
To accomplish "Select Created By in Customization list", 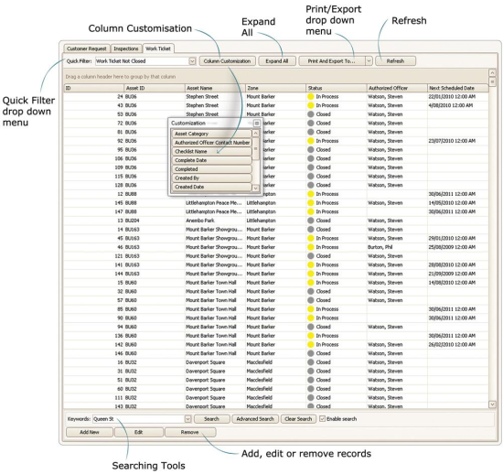I will pos(212,178).
